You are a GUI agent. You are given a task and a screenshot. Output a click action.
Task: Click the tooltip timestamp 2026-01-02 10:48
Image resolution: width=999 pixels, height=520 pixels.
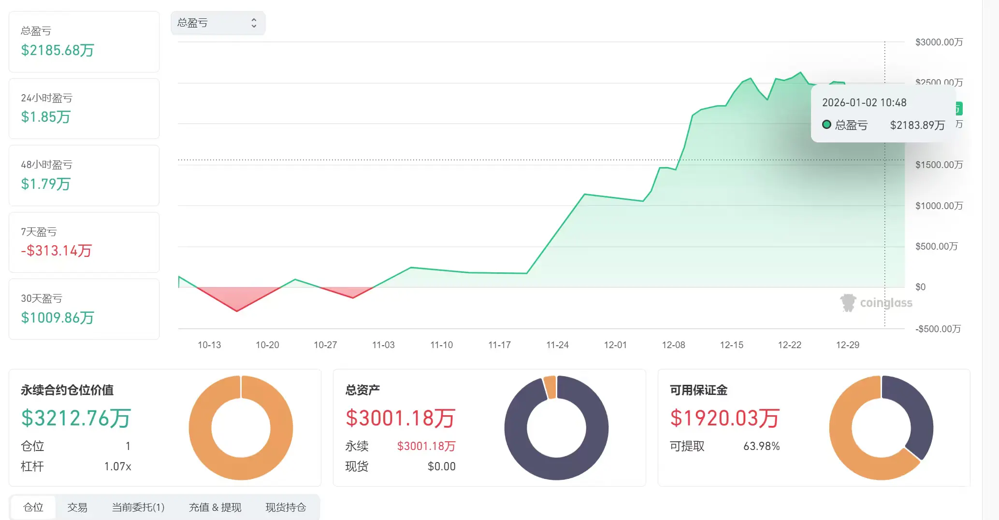tap(864, 102)
